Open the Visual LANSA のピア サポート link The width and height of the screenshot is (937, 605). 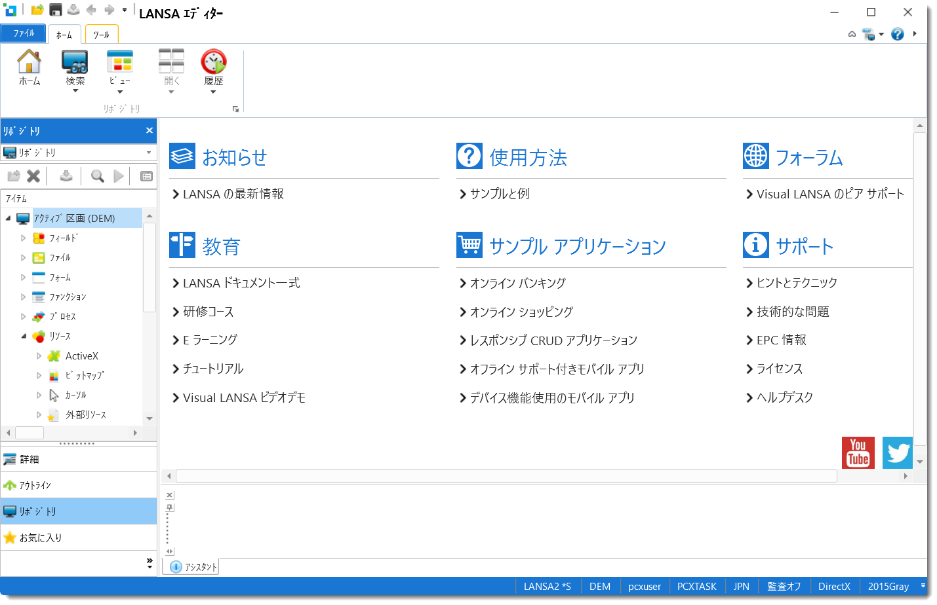tap(830, 194)
